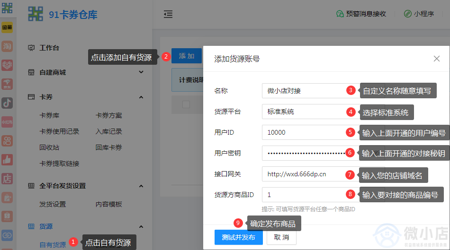Focus the 名称 field containing 微小店对接
The width and height of the screenshot is (450, 250).
pos(323,91)
